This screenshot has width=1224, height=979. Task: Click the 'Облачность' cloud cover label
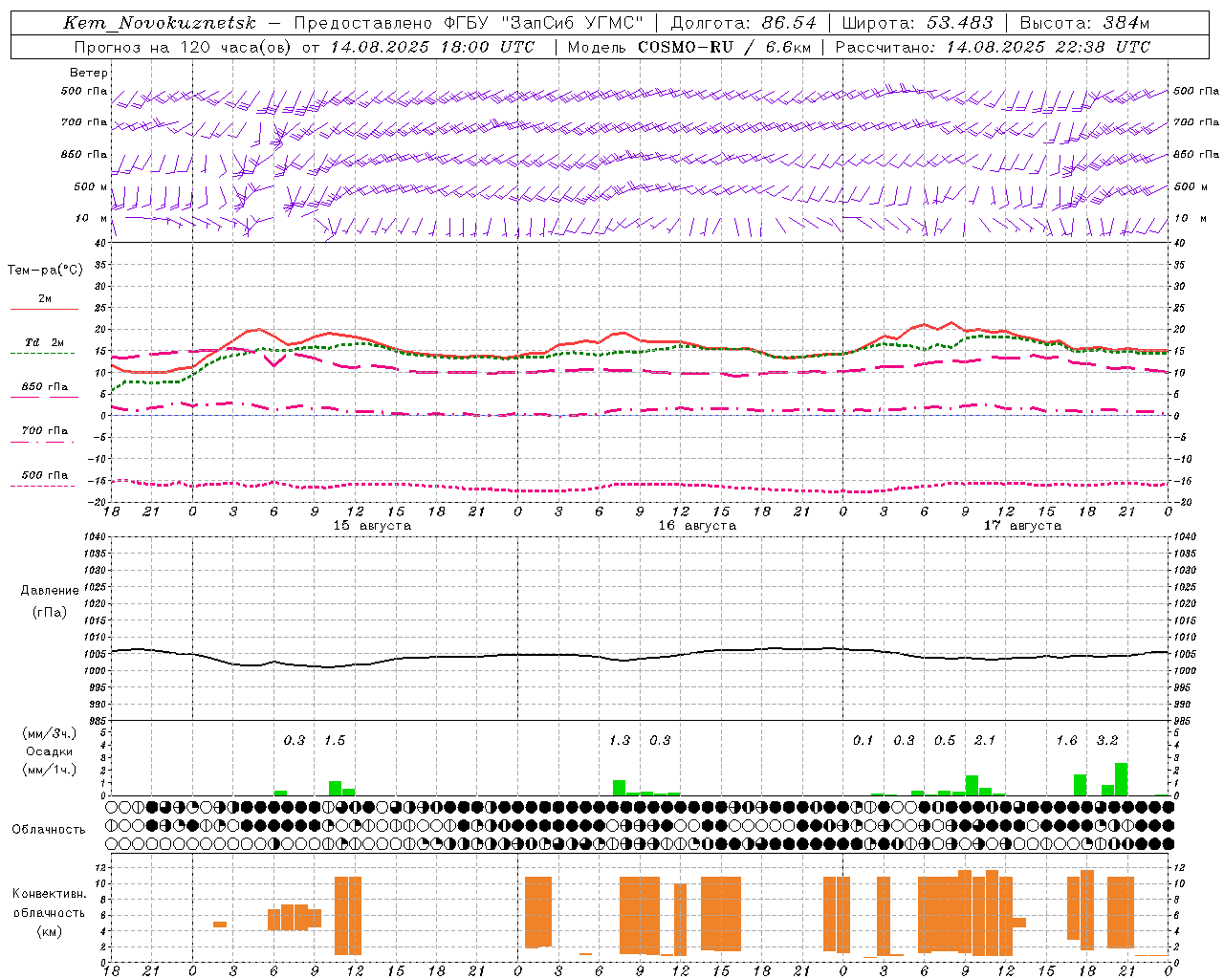49,829
